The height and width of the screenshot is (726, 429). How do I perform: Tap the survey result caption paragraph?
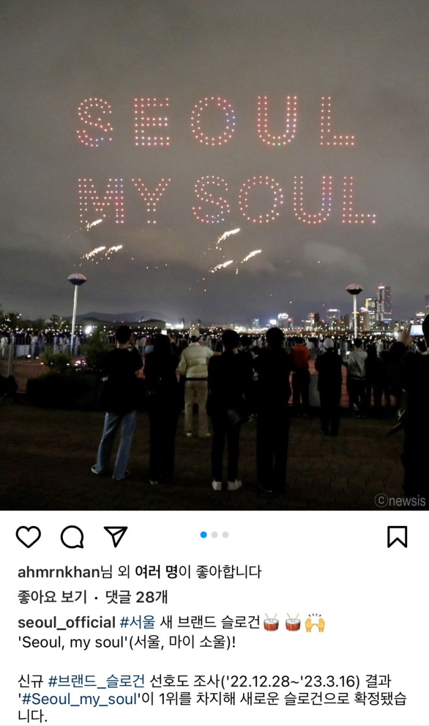coord(212,699)
